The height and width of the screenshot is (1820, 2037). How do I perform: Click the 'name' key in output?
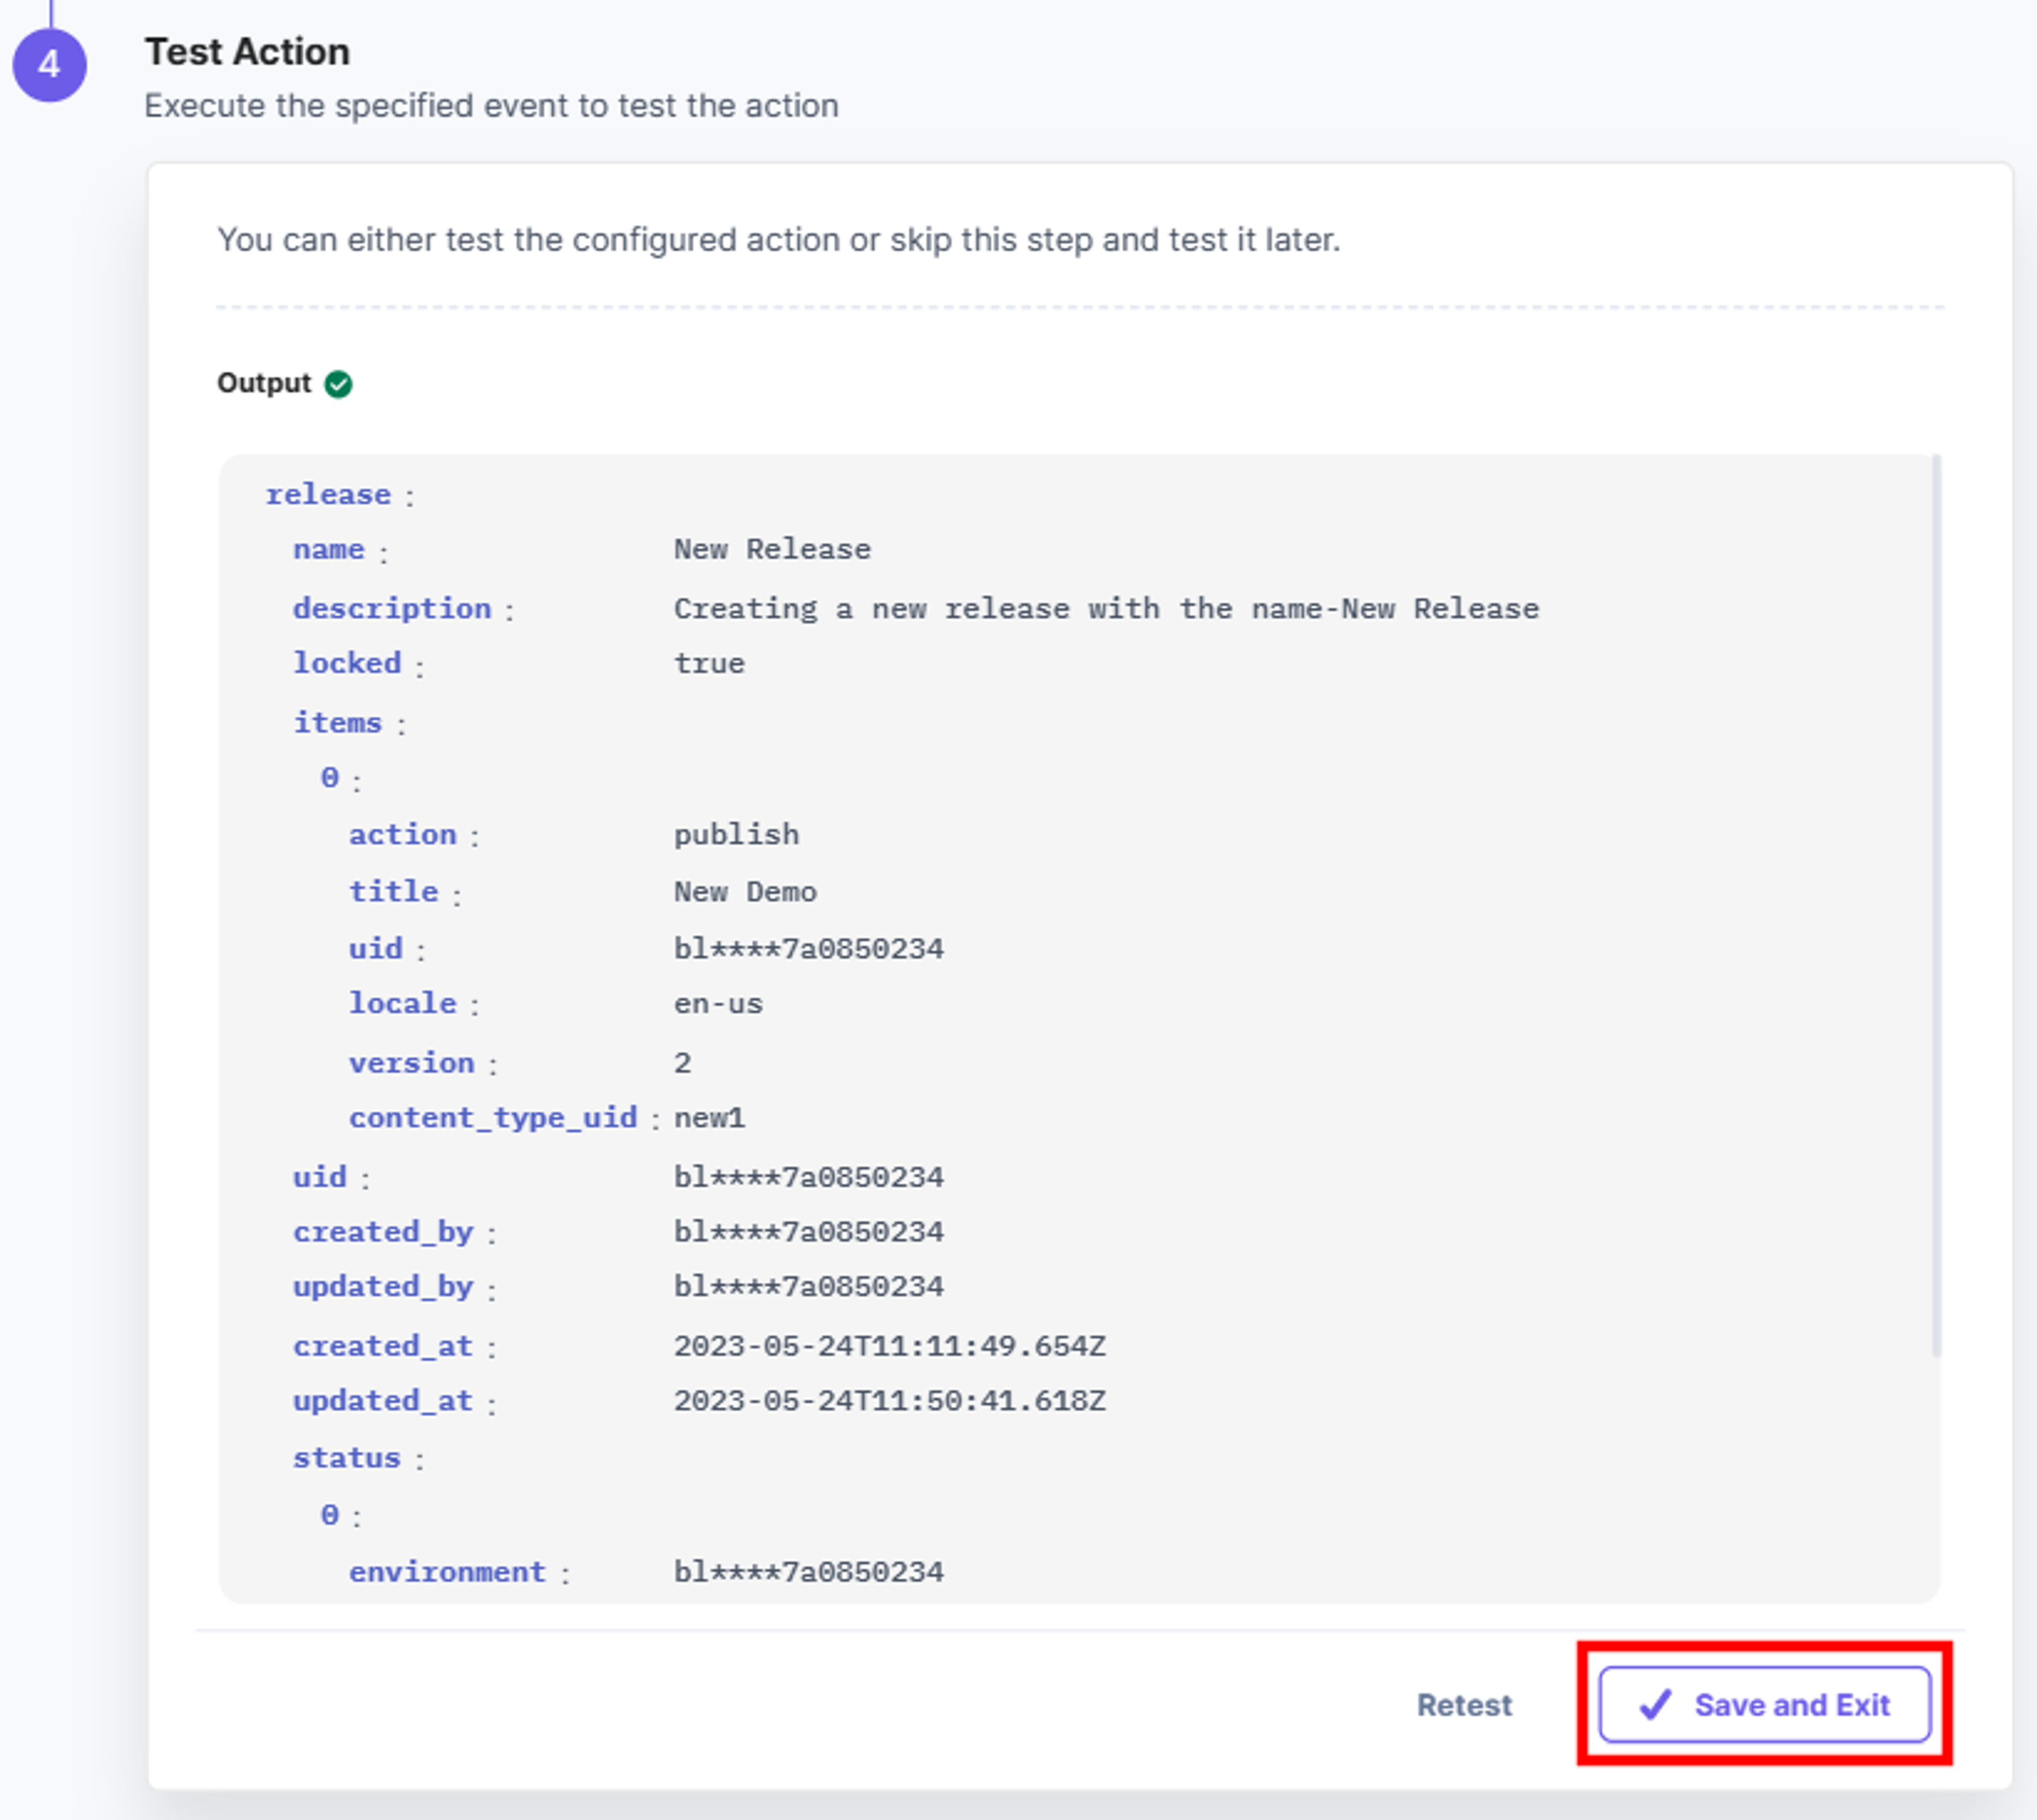pyautogui.click(x=329, y=549)
